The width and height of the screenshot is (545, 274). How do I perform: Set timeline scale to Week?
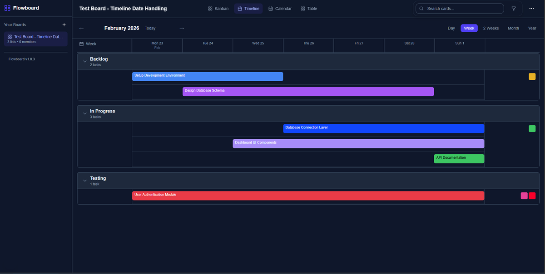point(469,28)
